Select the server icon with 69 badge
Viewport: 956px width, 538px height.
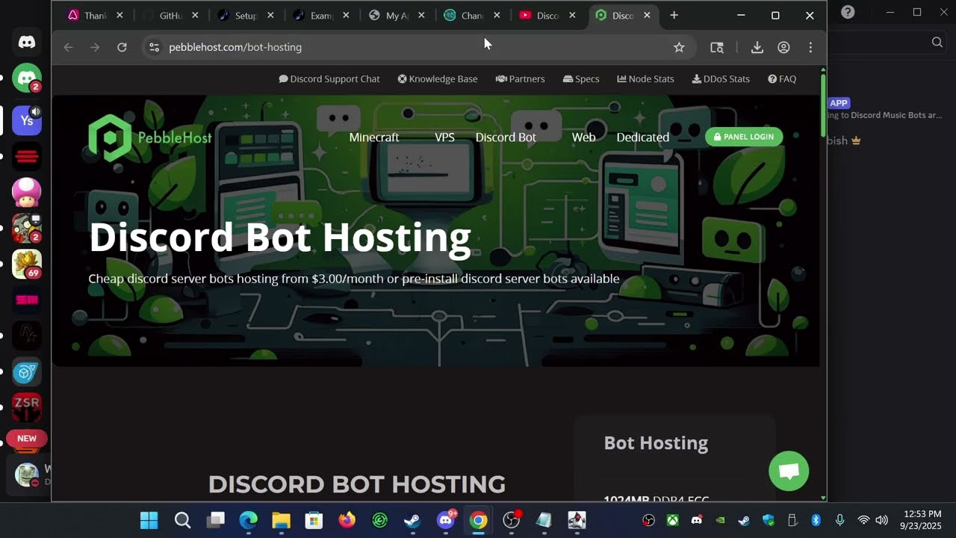click(27, 265)
